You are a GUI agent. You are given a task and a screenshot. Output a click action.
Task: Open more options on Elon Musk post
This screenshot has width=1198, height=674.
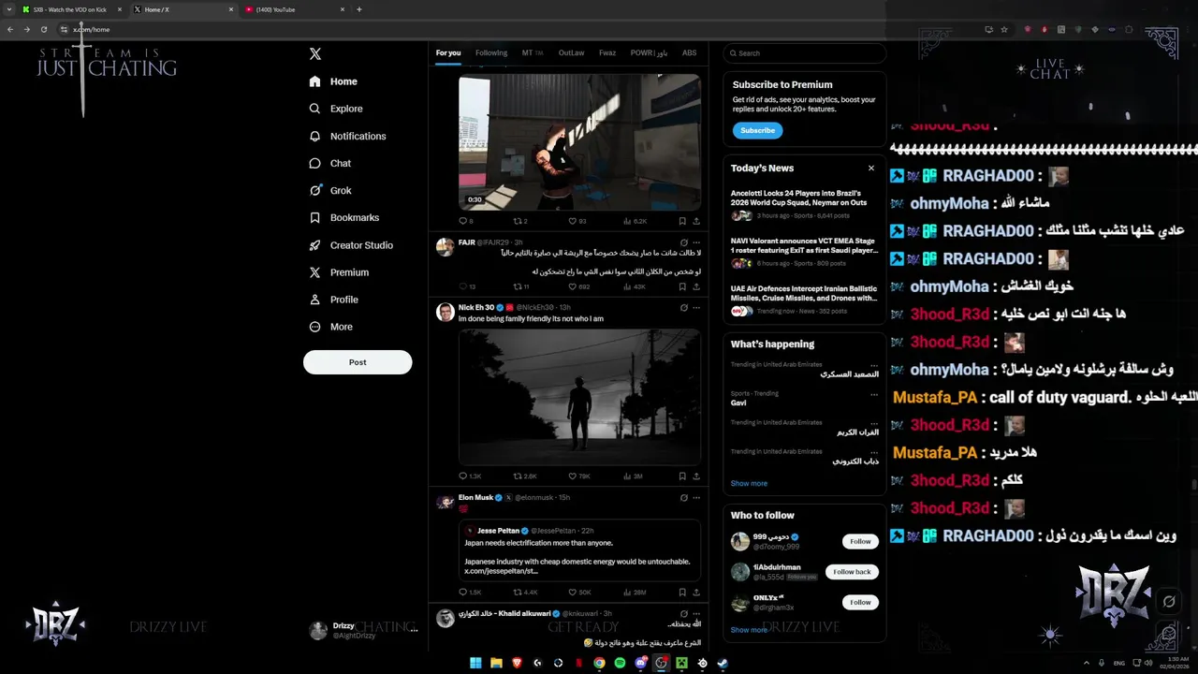696,498
